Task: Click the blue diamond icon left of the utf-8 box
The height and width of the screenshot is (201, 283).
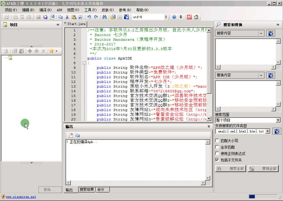Action: tap(127, 17)
